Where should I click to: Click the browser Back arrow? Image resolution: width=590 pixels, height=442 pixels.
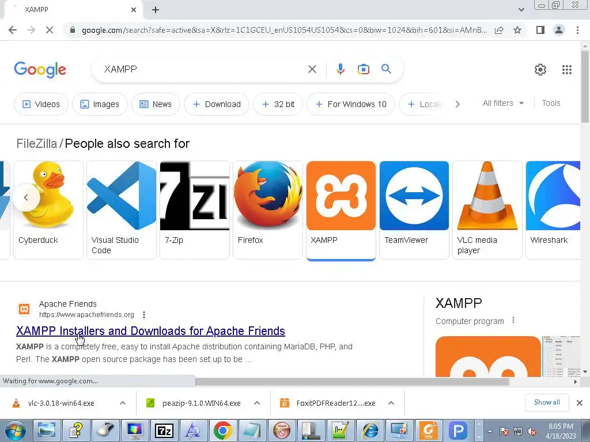pyautogui.click(x=13, y=30)
